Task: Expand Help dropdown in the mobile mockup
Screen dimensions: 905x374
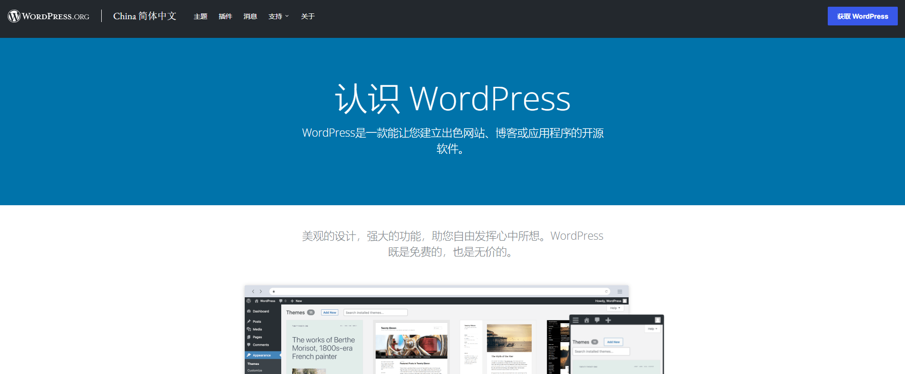Action: (653, 329)
